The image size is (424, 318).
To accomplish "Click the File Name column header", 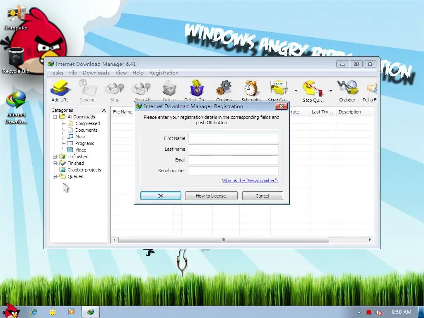I will tap(123, 112).
